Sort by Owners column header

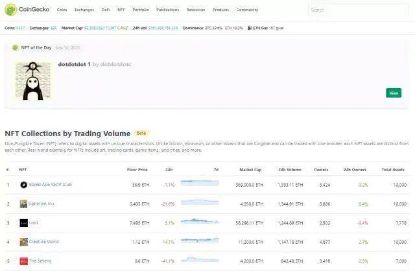[x=321, y=170]
